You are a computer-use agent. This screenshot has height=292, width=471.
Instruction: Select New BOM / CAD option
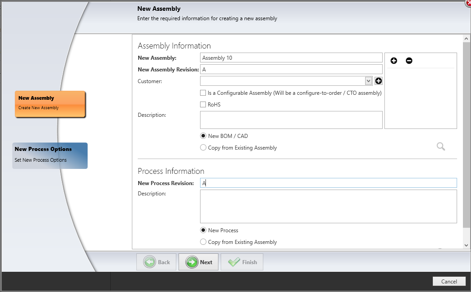pos(203,136)
